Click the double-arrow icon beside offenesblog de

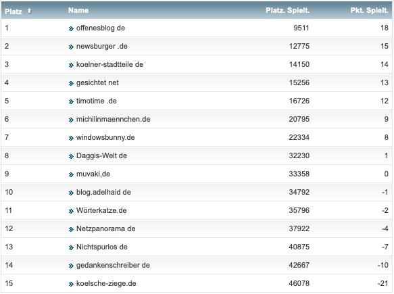[x=71, y=28]
